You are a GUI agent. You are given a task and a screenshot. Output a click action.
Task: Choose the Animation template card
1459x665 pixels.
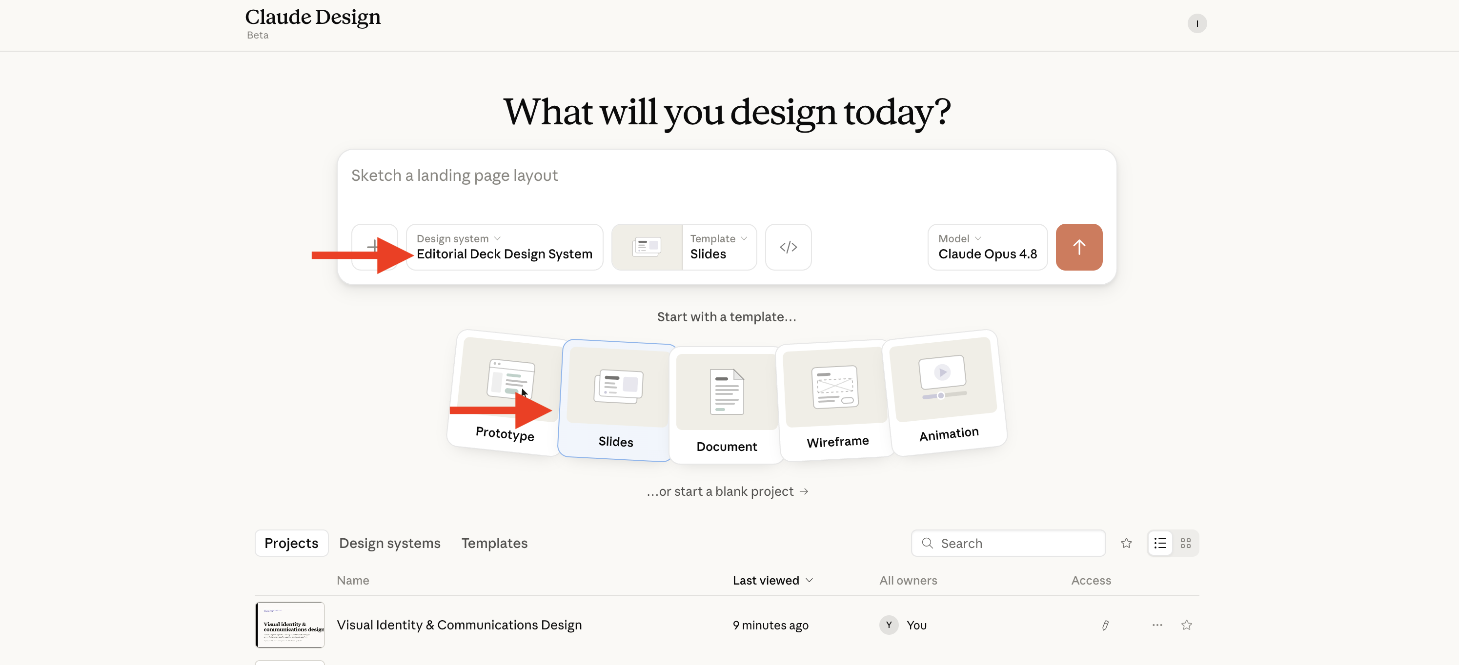(x=944, y=392)
